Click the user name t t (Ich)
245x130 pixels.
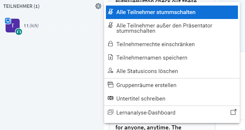(x=31, y=26)
